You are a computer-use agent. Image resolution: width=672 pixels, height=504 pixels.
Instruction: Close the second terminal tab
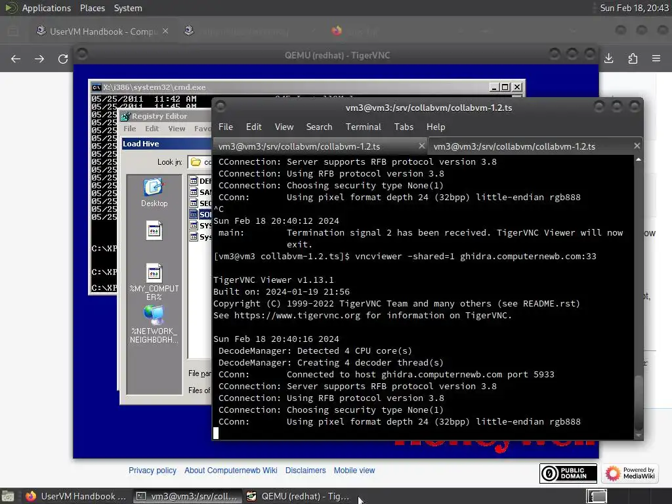[637, 146]
